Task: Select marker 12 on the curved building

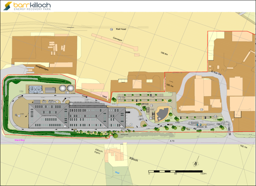Action: [x=160, y=119]
